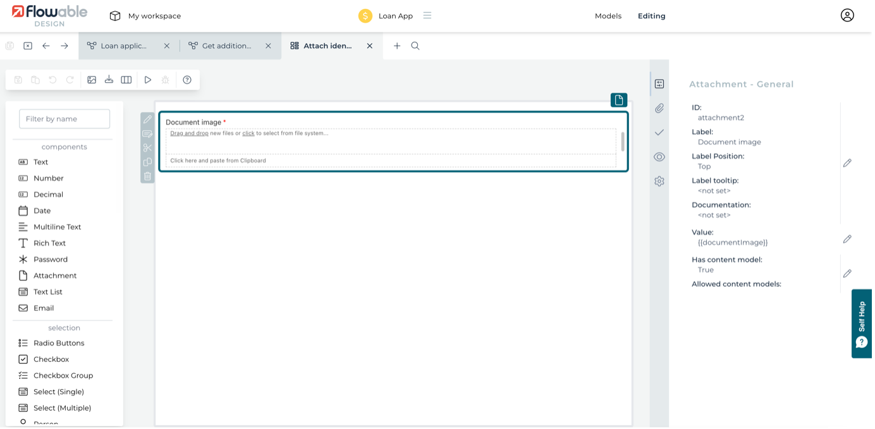The width and height of the screenshot is (875, 429).
Task: Click the scrollbar inside the attachment field
Action: 623,141
